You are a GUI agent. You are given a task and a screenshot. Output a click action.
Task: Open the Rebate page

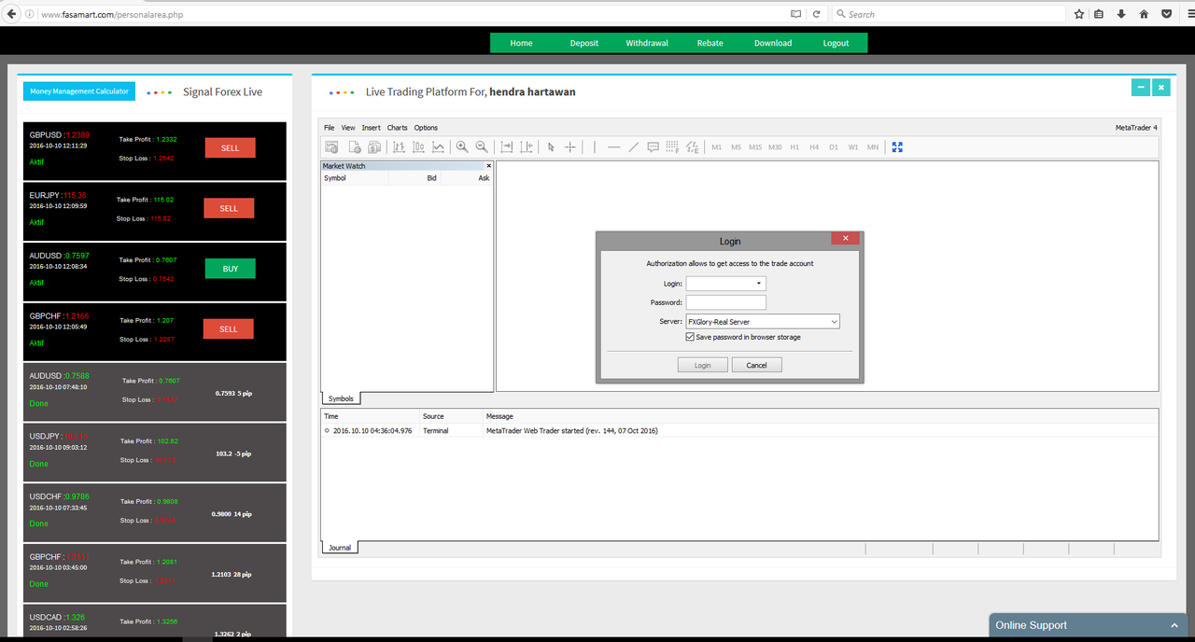710,43
